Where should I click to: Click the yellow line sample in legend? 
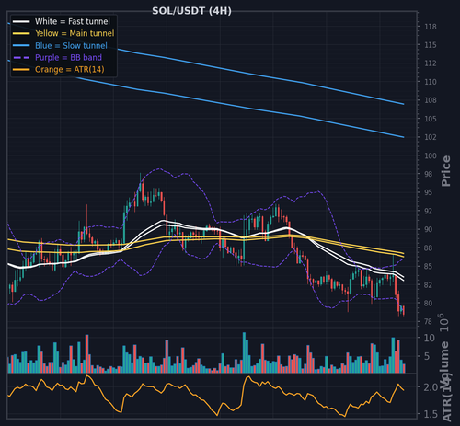[x=21, y=33]
